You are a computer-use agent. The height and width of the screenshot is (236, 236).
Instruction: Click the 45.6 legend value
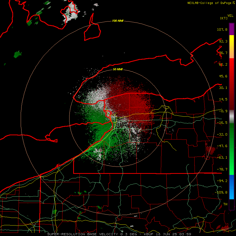tap(223, 76)
